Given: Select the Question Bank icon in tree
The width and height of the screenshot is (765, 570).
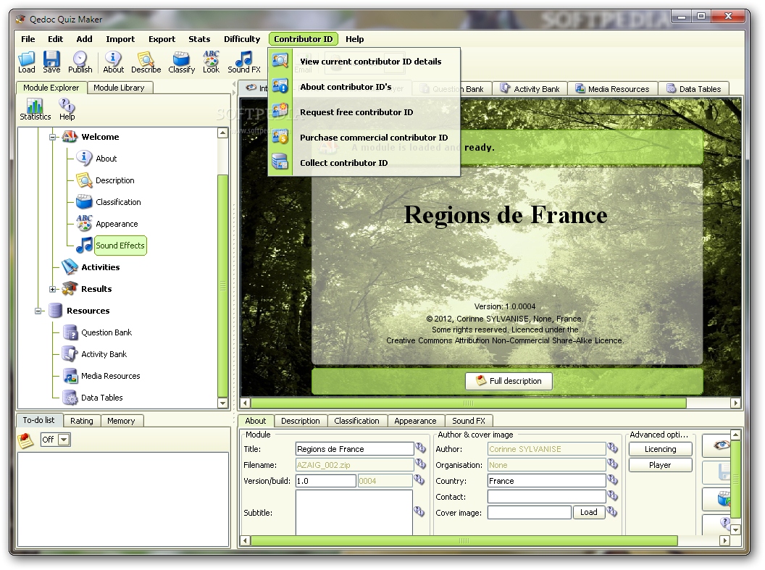Looking at the screenshot, I should click(70, 332).
